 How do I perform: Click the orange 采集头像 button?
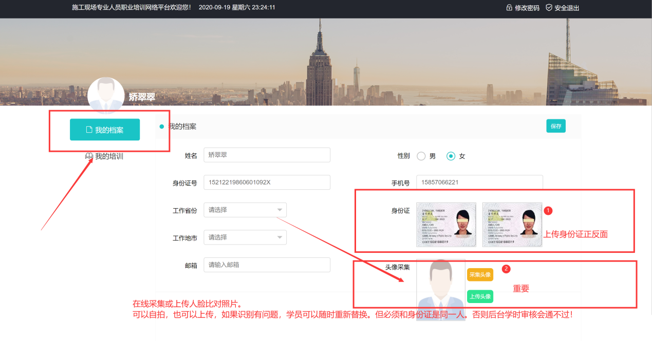480,275
